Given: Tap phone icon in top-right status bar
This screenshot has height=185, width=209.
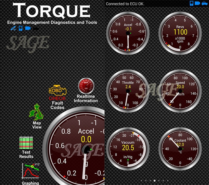Looking at the screenshot, I should pyautogui.click(x=192, y=3).
